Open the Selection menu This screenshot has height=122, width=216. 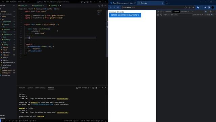(x=13, y=2)
